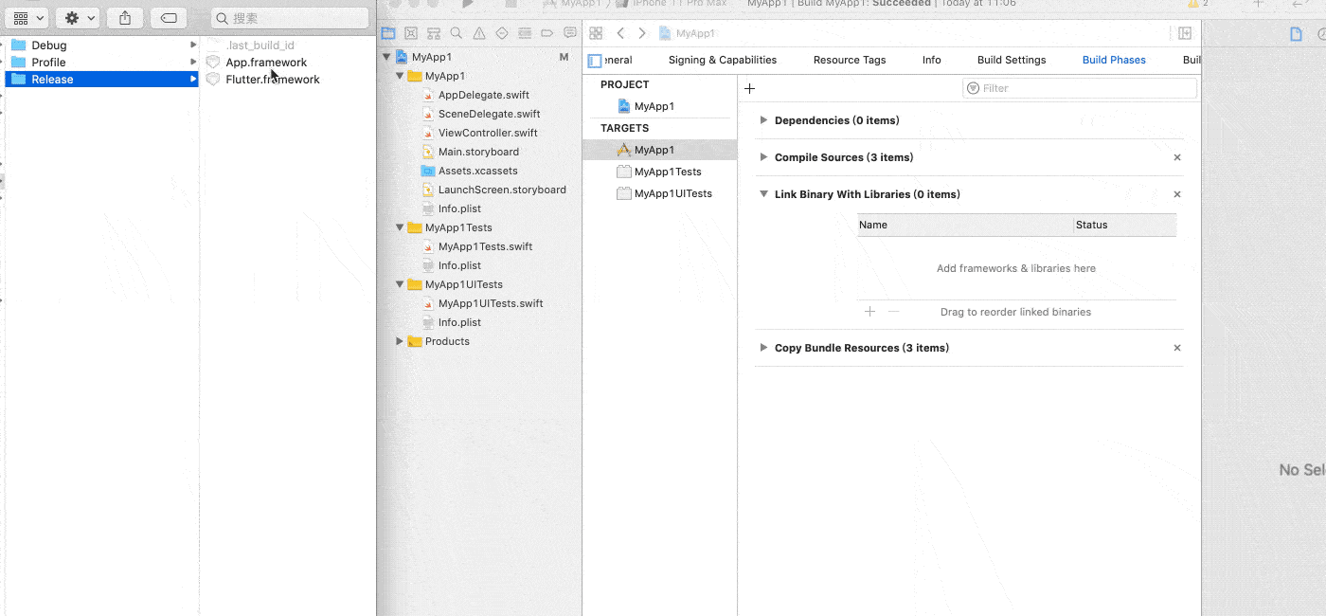Show the Breakpoint navigator
Viewport: 1326px width, 616px height.
pyautogui.click(x=547, y=33)
